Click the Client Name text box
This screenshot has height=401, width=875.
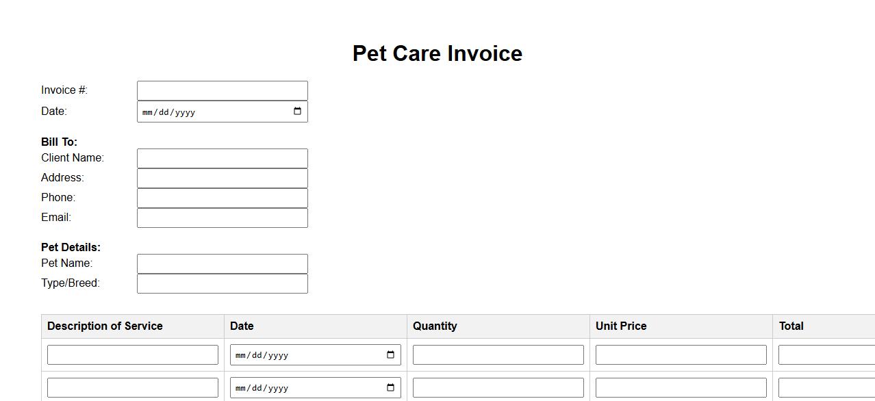pyautogui.click(x=223, y=158)
